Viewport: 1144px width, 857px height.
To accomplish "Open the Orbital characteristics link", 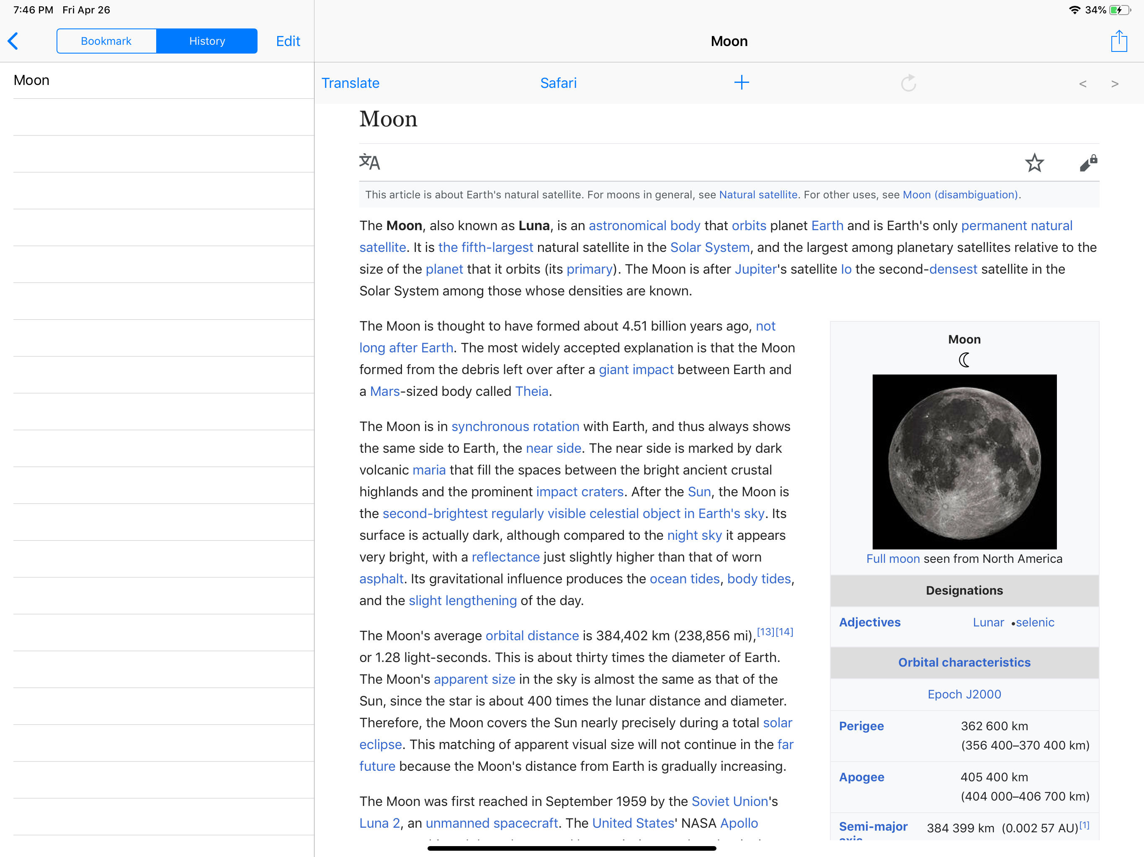I will click(964, 662).
